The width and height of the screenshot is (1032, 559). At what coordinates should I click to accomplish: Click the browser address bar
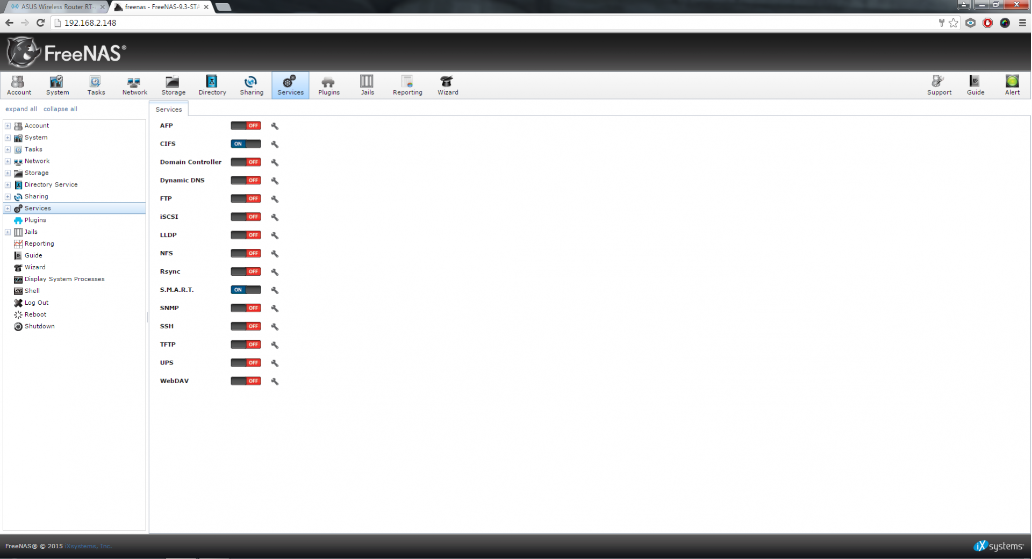(494, 23)
